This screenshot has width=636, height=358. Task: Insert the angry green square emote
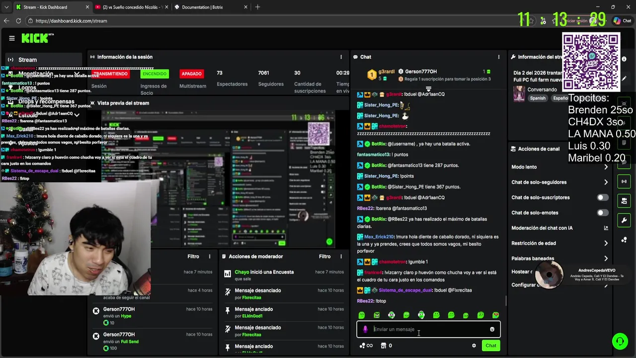pyautogui.click(x=377, y=315)
